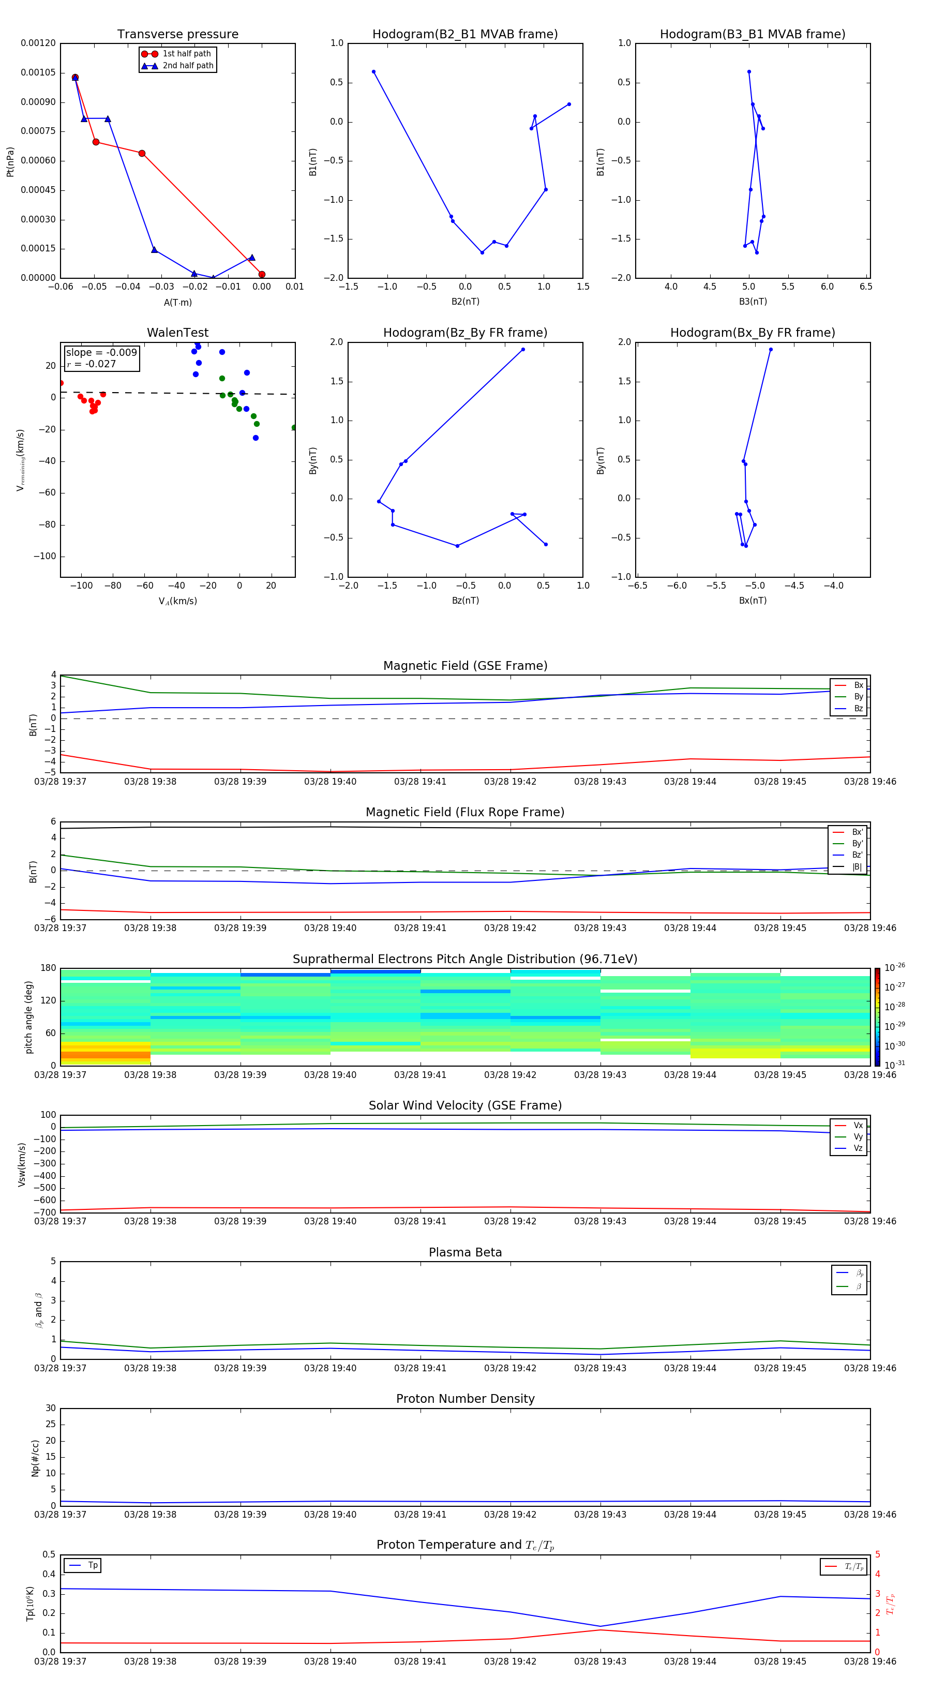Click the 'Hodogram(Bz_By FR frame)' title
The image size is (931, 1707).
[x=464, y=333]
